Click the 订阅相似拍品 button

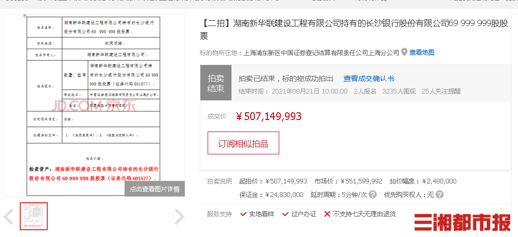243,143
